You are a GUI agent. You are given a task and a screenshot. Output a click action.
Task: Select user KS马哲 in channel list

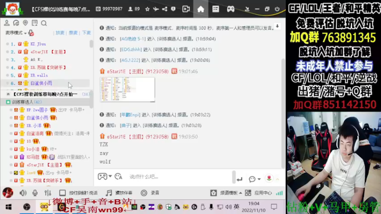tap(33, 157)
